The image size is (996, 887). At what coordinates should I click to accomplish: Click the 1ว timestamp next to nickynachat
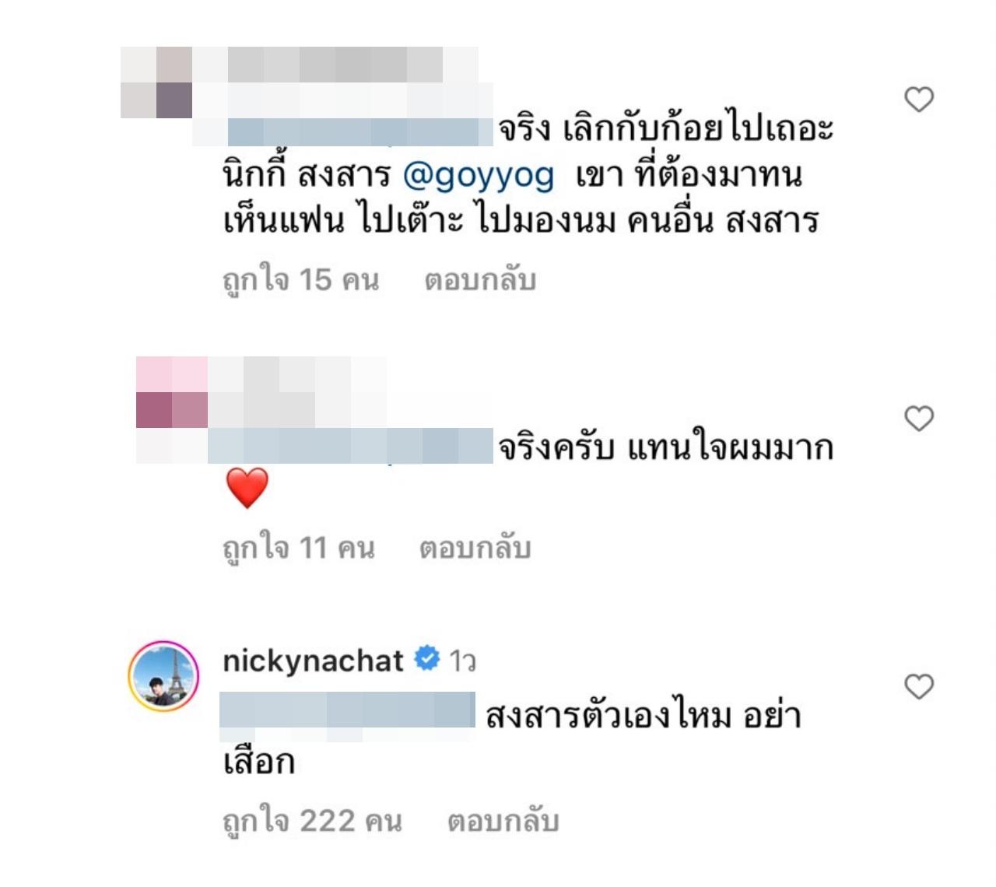(462, 661)
